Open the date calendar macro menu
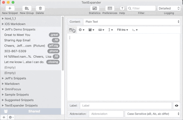Screen dimensions: 183x120 (70, 30)
